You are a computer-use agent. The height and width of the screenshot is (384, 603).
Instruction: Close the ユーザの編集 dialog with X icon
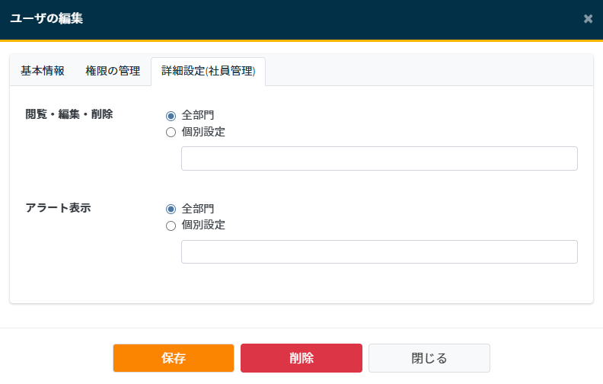click(588, 18)
